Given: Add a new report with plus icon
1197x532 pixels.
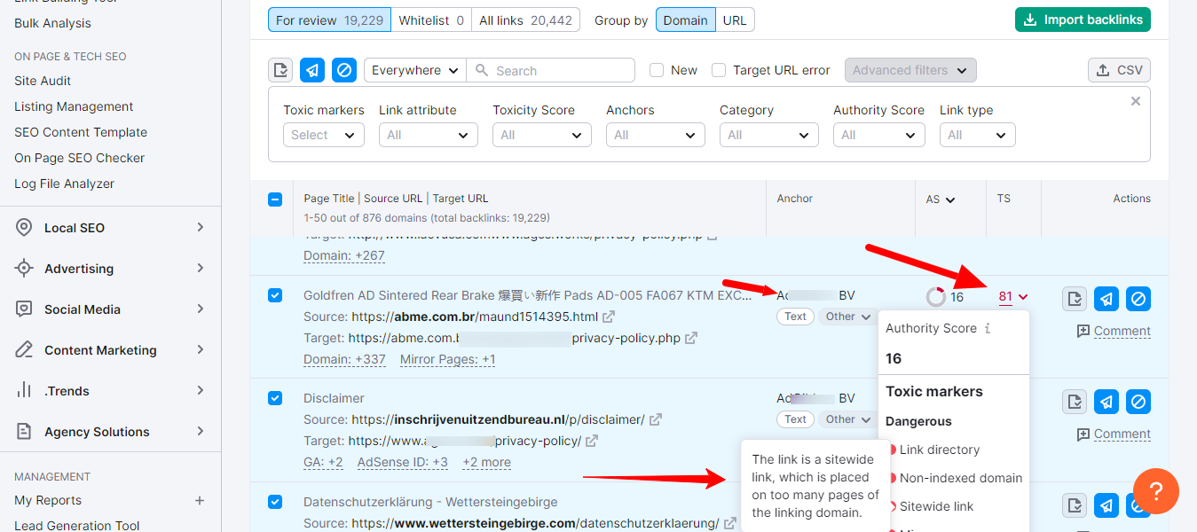Looking at the screenshot, I should [x=200, y=501].
